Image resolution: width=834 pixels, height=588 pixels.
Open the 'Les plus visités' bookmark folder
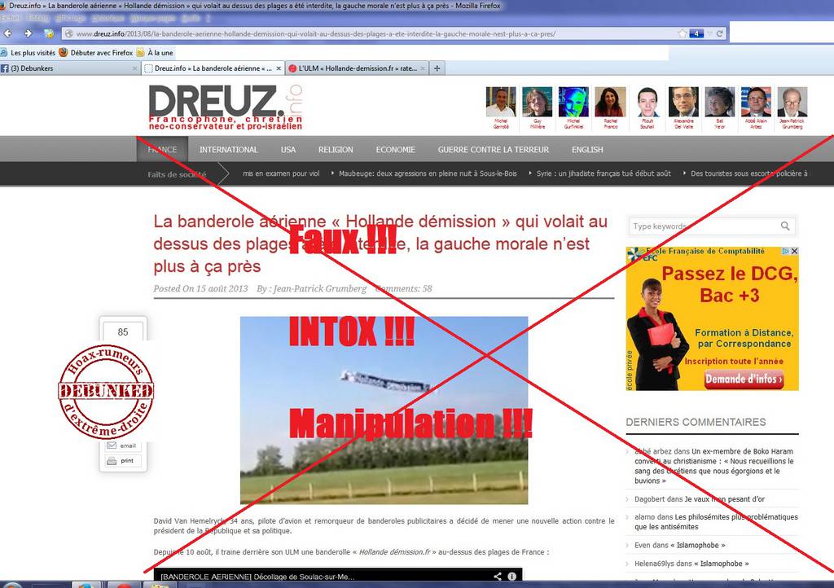pyautogui.click(x=29, y=53)
